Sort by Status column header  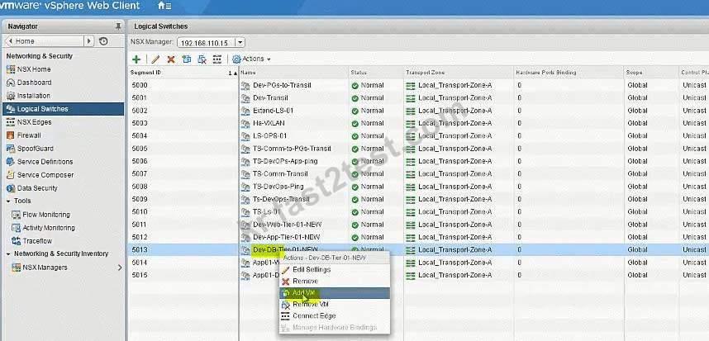pos(376,73)
